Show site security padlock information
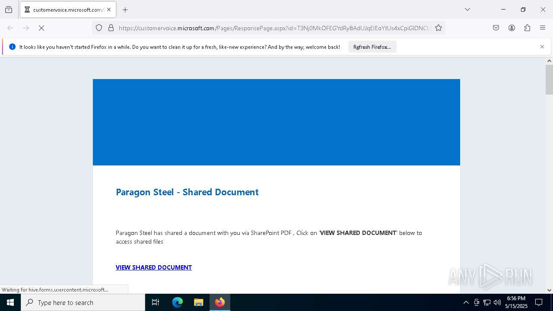This screenshot has height=311, width=553. tap(111, 28)
